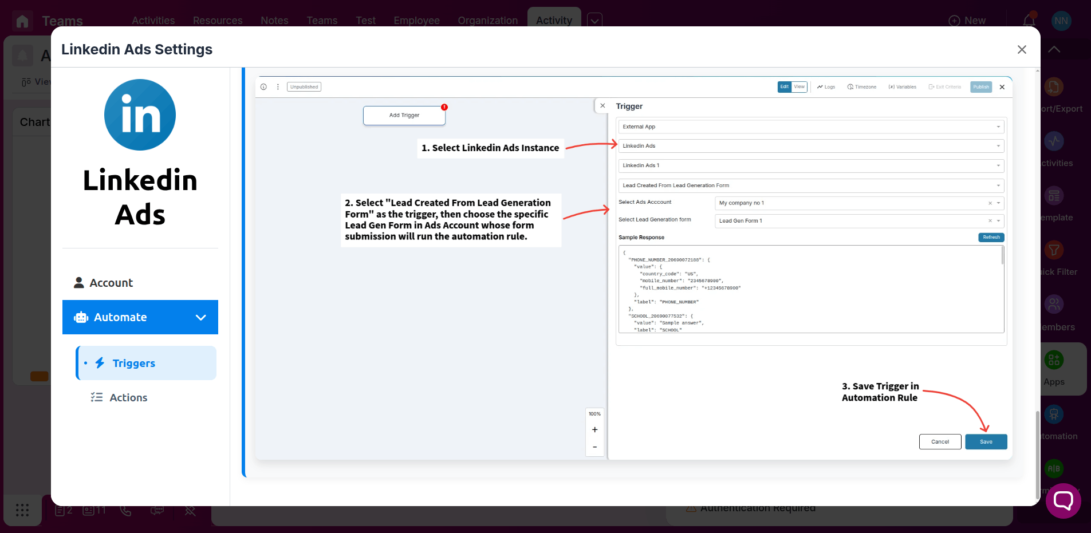The image size is (1091, 533).
Task: Open the Actions submenu item
Action: [128, 397]
